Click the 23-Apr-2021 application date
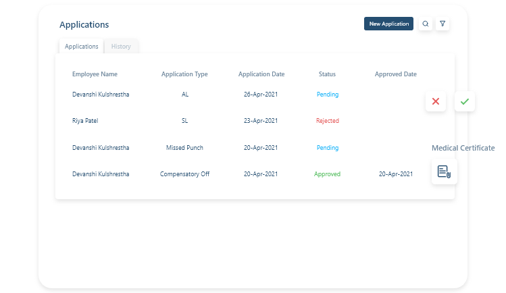The width and height of the screenshot is (506, 293). (261, 121)
